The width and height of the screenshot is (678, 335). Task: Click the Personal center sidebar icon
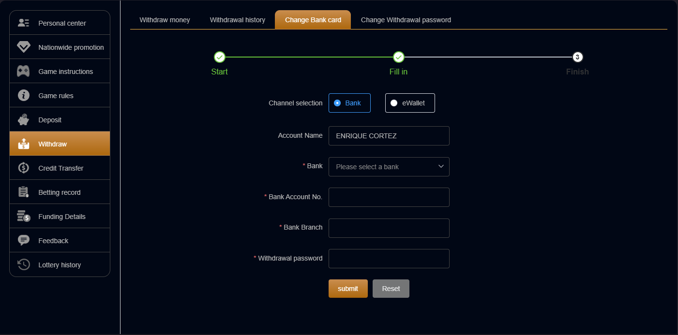pos(23,23)
